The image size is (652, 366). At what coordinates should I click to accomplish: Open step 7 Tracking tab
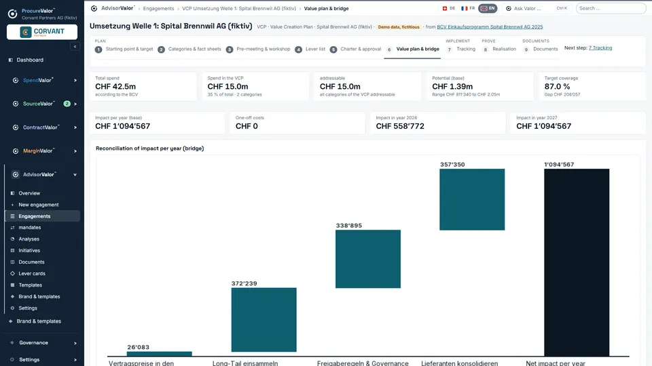(460, 49)
